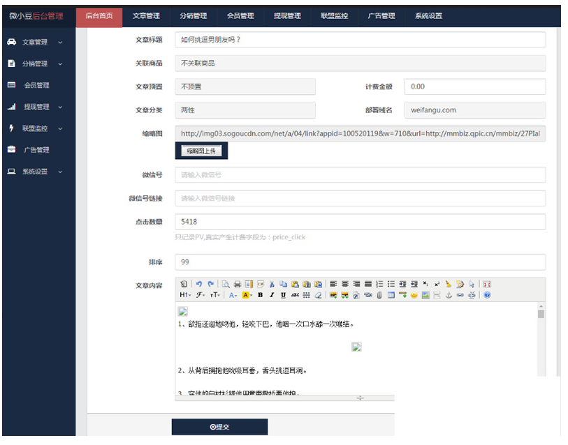Click the cut scissors icon in editor
The width and height of the screenshot is (568, 445).
pos(272,284)
